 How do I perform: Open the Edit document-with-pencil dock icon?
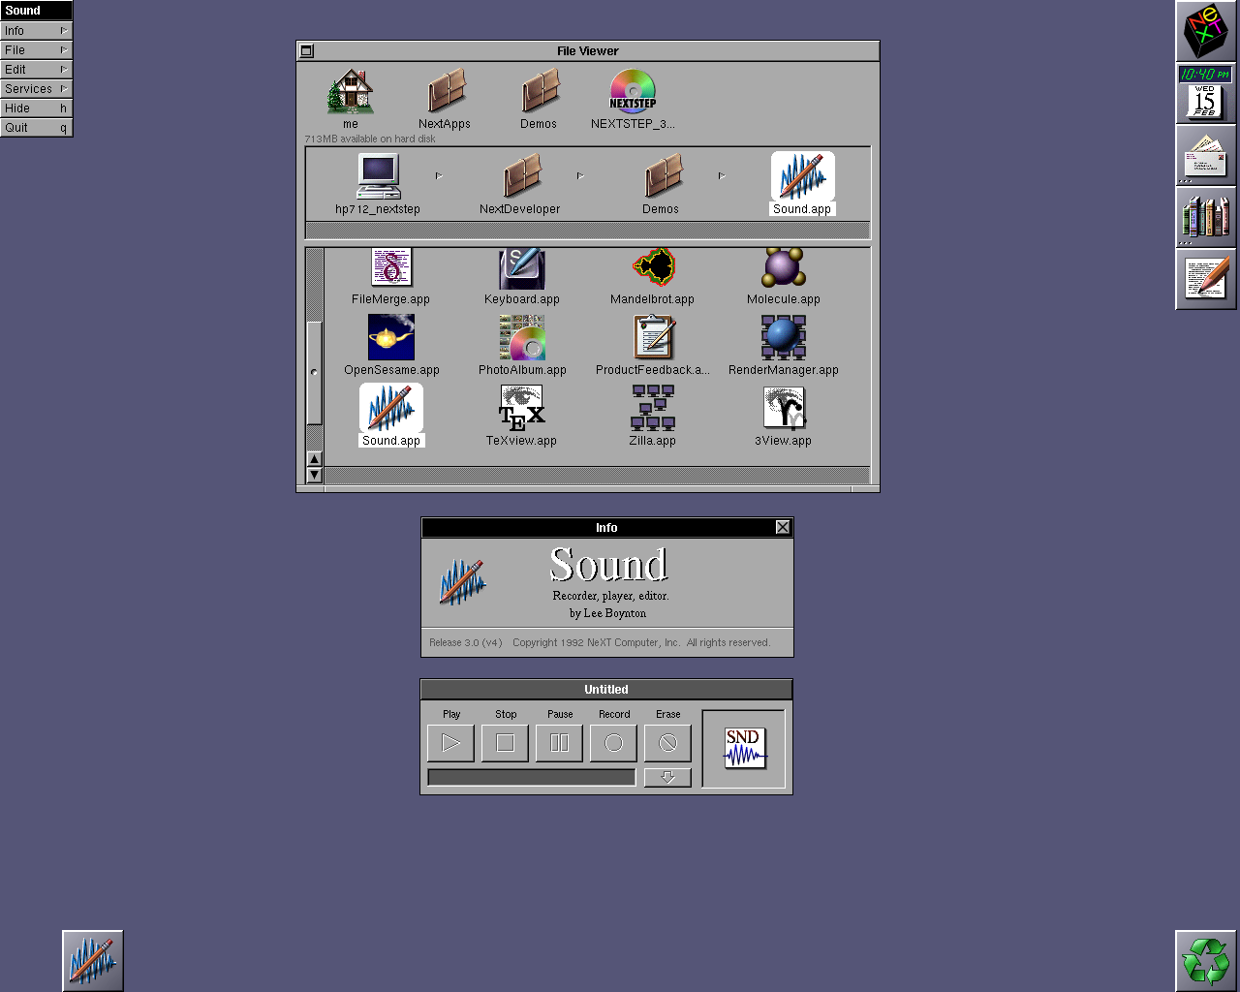(x=1206, y=279)
